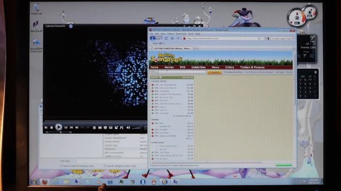This screenshot has height=191, width=341.
Task: Click the PowerDVD playback speed slider handle
Action: click(x=61, y=132)
